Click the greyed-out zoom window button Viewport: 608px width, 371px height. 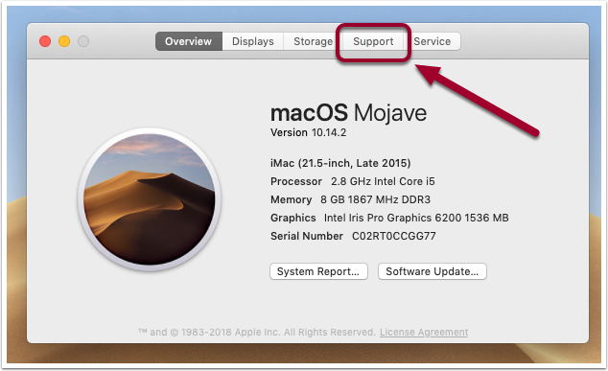pos(83,41)
